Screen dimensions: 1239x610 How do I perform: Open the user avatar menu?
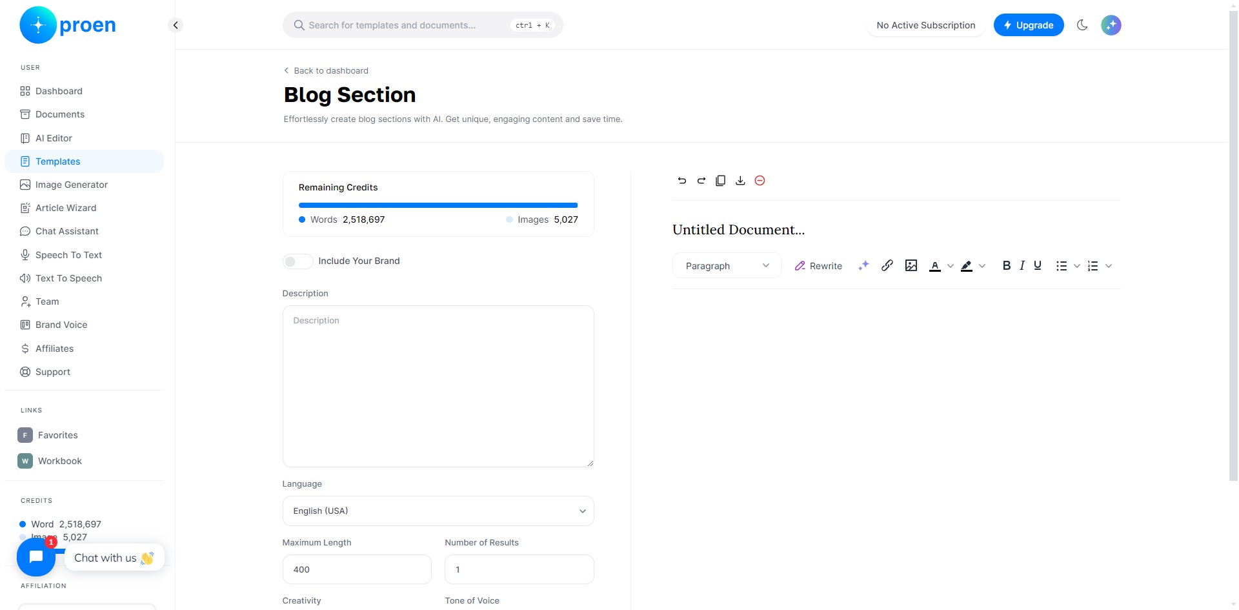tap(1111, 25)
